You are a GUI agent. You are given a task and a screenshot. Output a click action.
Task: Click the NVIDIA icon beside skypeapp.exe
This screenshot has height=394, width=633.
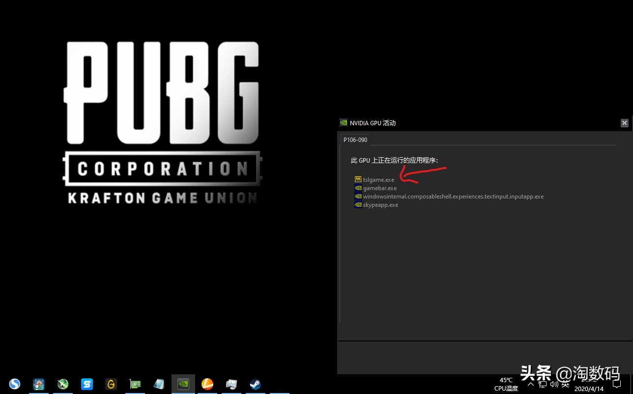358,204
